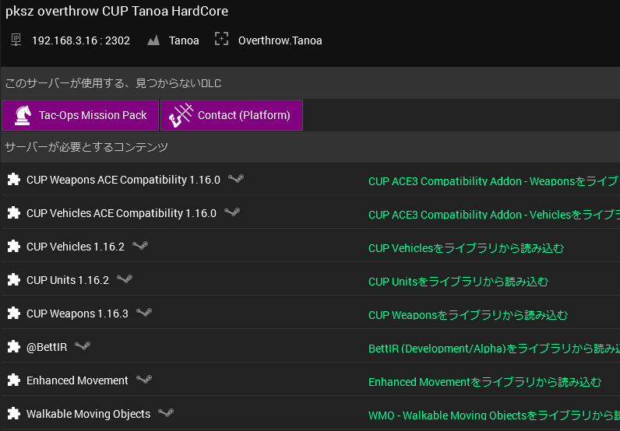Select the @BettIR mod name
The image size is (620, 431).
pyautogui.click(x=47, y=347)
